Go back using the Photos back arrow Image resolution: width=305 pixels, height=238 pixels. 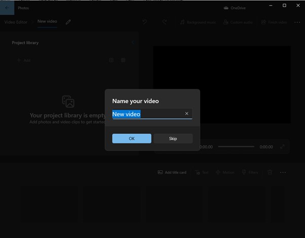click(7, 8)
